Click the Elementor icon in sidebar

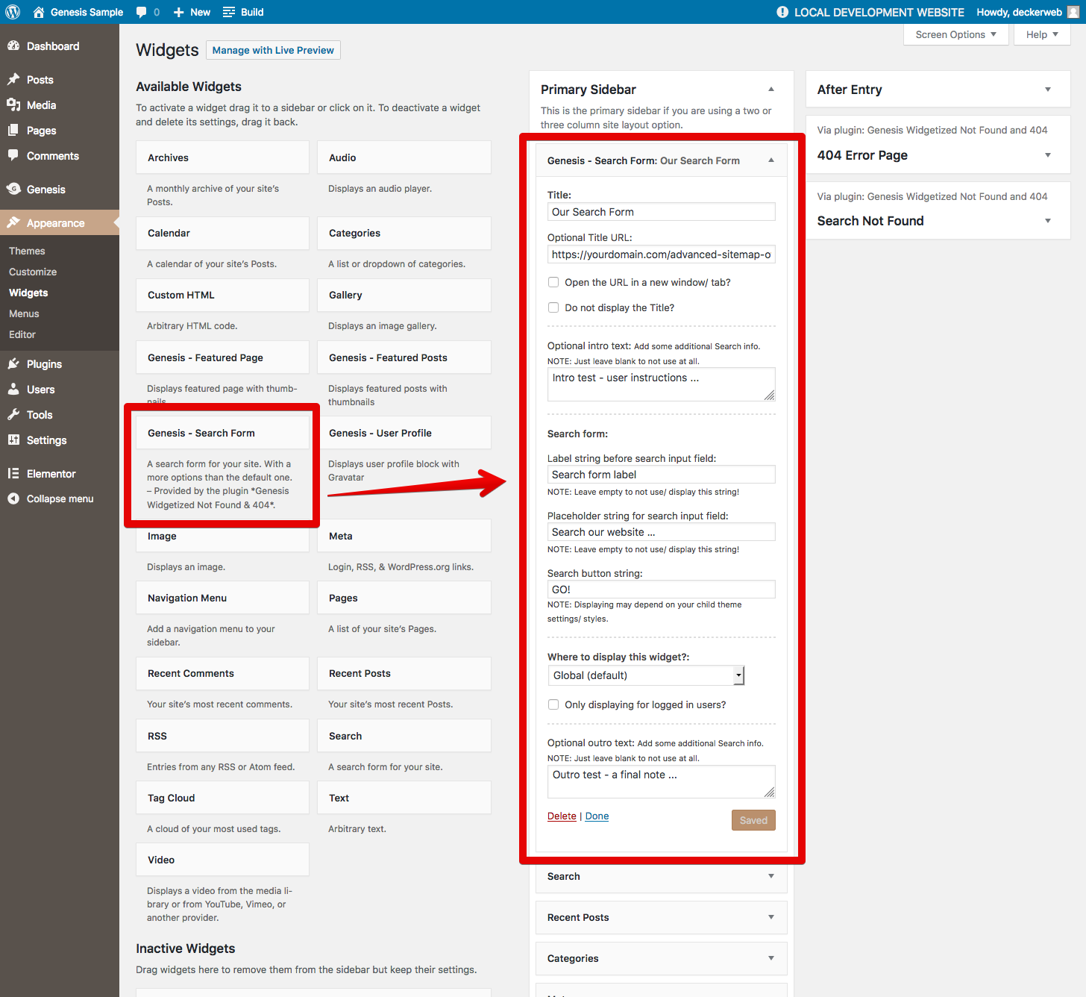tap(13, 473)
